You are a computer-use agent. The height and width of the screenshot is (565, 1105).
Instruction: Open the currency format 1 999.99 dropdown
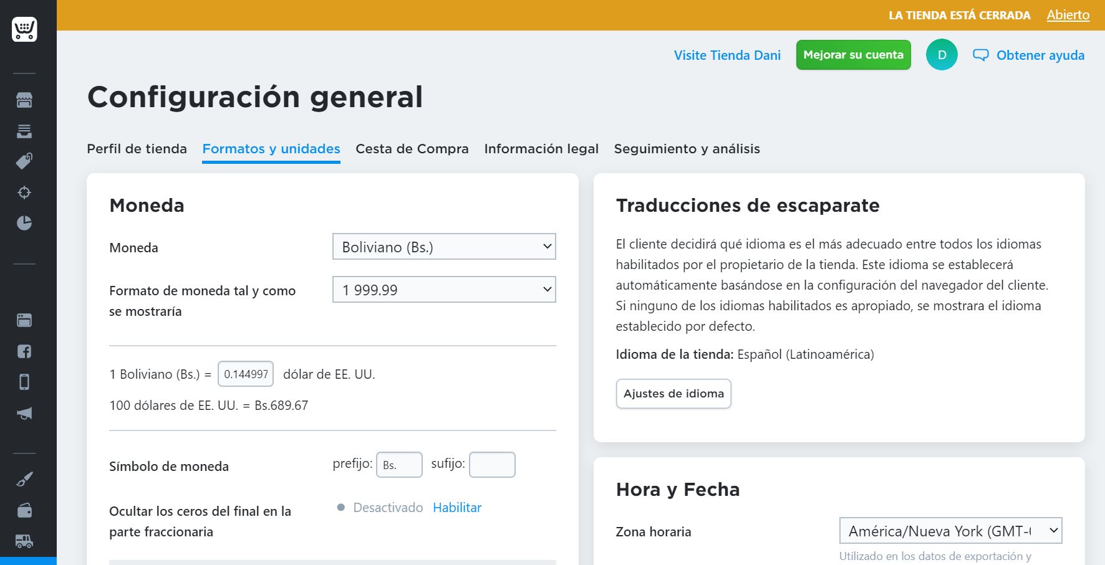444,290
